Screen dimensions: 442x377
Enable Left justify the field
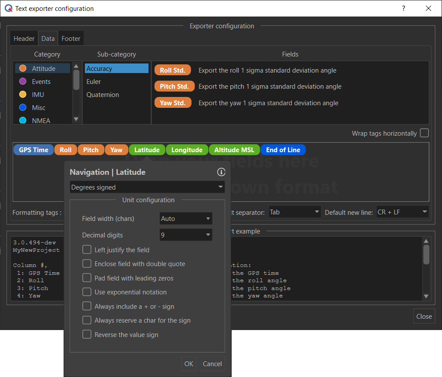[87, 250]
